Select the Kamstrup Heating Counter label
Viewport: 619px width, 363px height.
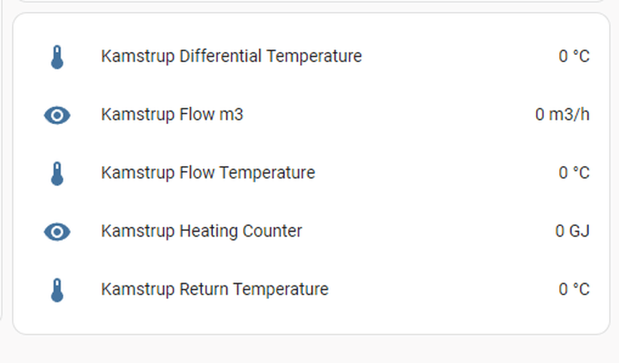tap(202, 231)
